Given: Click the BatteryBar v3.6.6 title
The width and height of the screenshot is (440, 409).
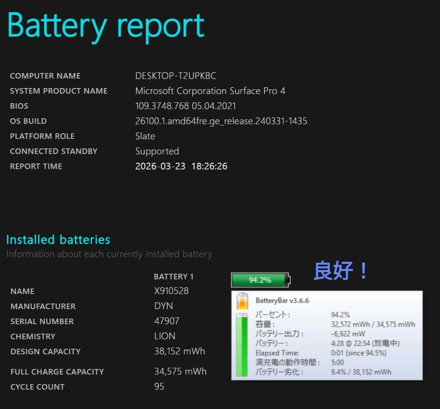Looking at the screenshot, I should tap(282, 301).
